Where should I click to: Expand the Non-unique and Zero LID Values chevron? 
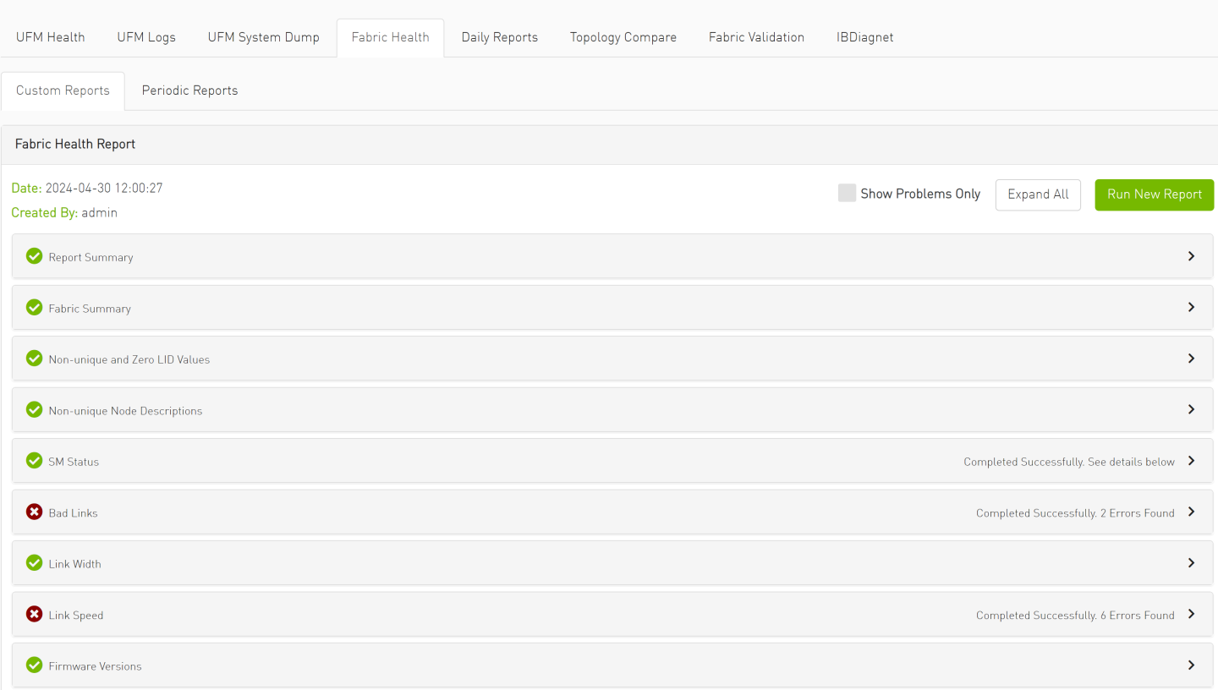click(x=1191, y=359)
